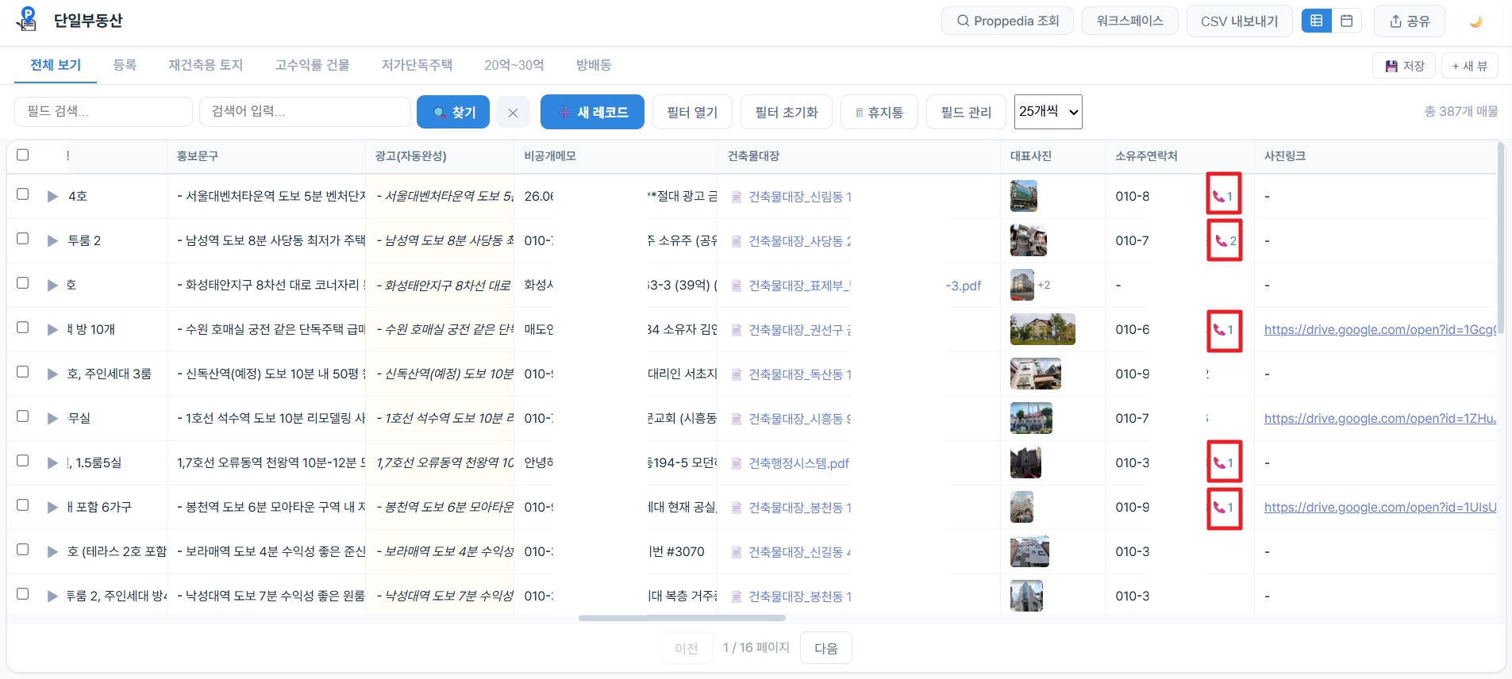Tick the checkbox for the 투룸 2 row
The height and width of the screenshot is (679, 1512).
(23, 239)
